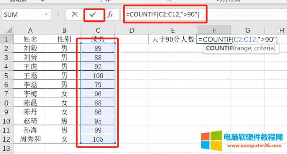Image resolution: width=287 pixels, height=154 pixels.
Task: Select row 1 header
Action: 6,39
